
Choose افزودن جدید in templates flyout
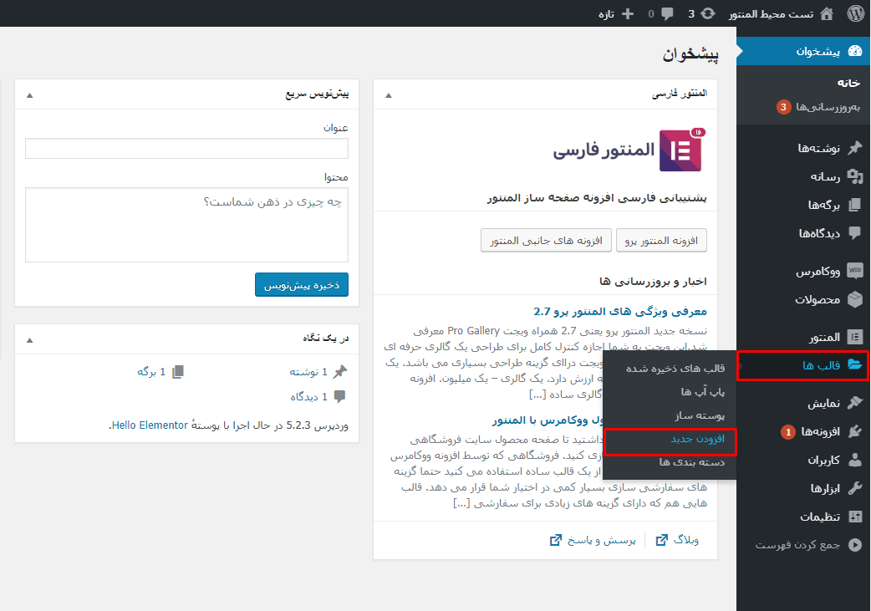698,439
